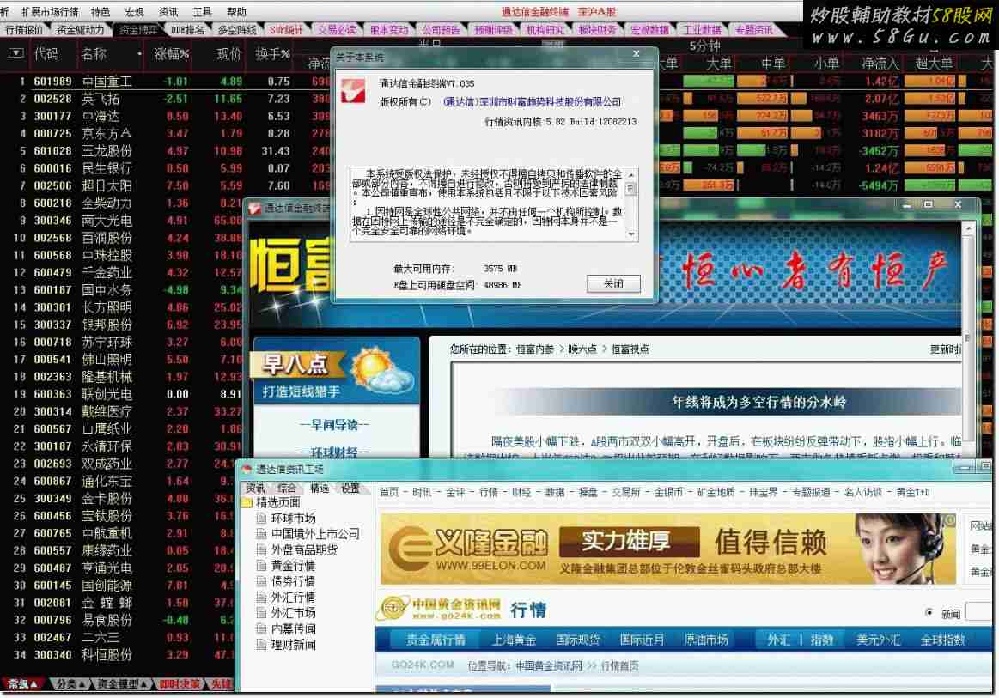Click the 通达信 browser window title icon
The image size is (999, 698).
coord(255,209)
